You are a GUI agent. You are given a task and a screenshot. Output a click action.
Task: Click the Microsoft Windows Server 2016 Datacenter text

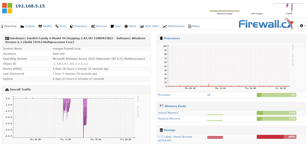point(99,59)
